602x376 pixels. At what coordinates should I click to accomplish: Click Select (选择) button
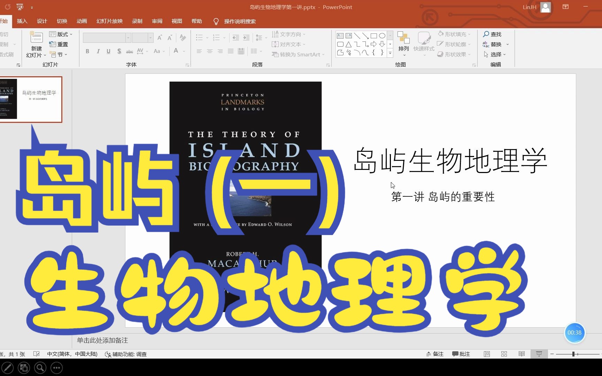[x=495, y=54]
